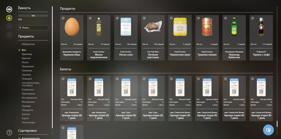Screen dimensions: 281x139
Task: Select the pork stew can image
Action: coord(207,27)
